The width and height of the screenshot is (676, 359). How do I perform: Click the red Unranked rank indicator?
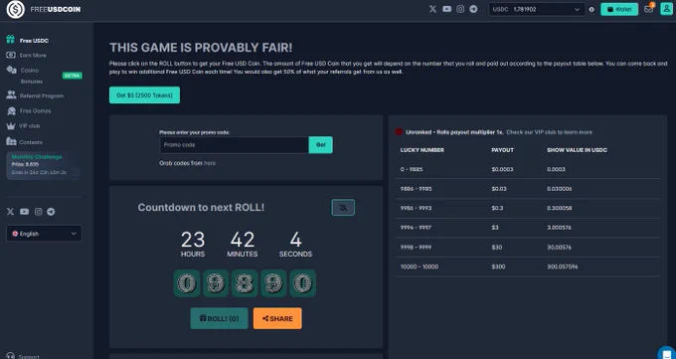(x=399, y=132)
